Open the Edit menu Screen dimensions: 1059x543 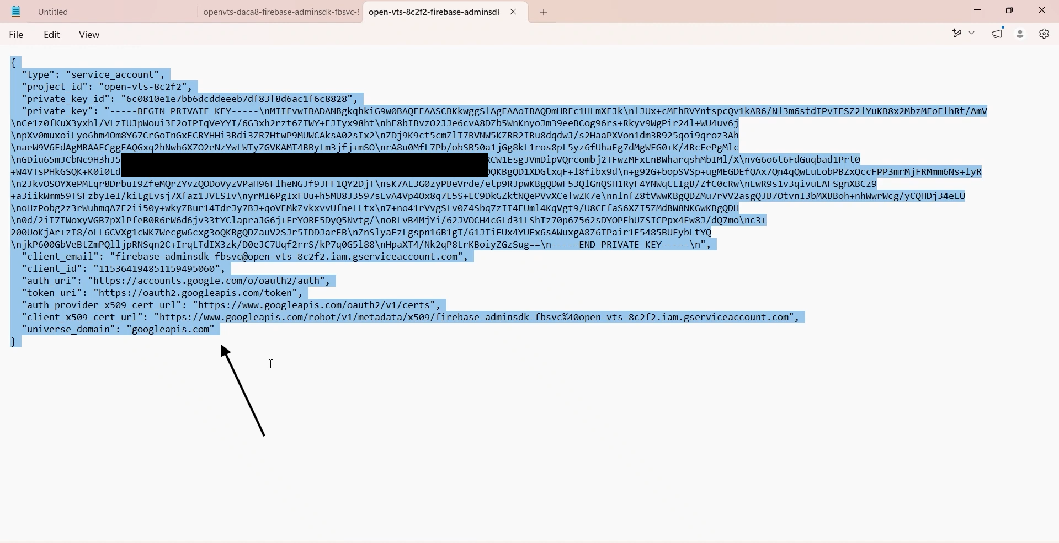point(52,35)
